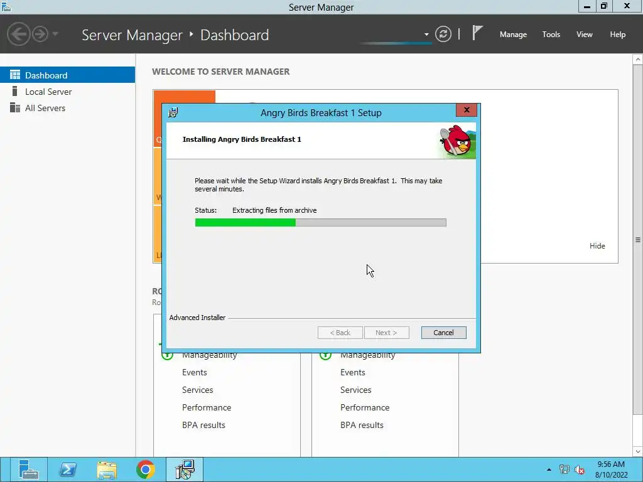Open BPA results in the right role tile

pos(362,425)
